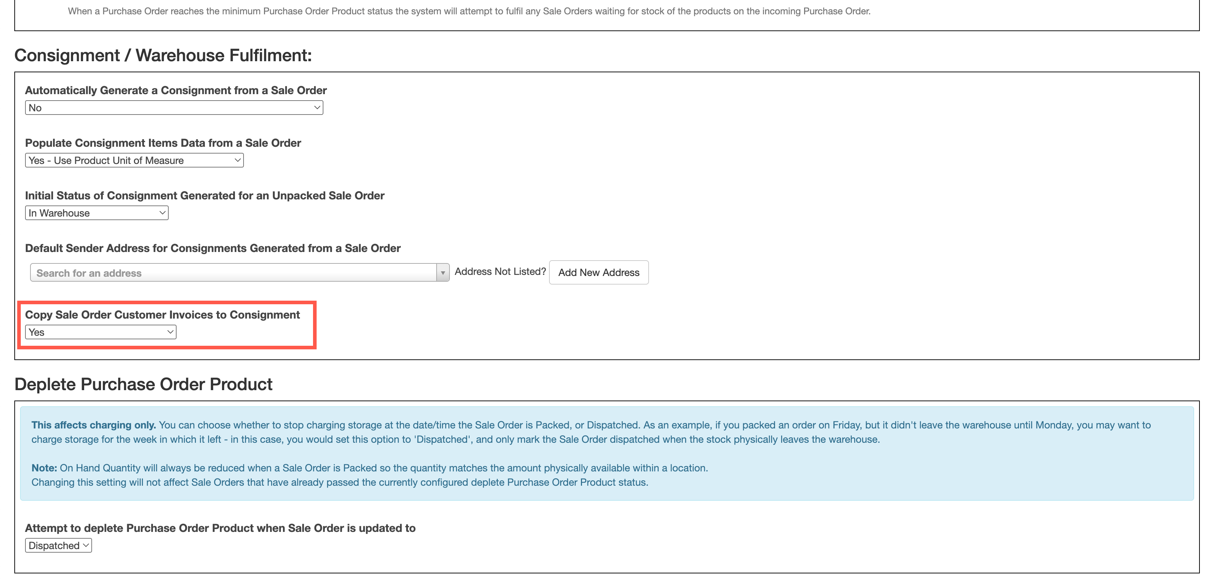Click the 'Populate Consignment Items Data' label
The width and height of the screenshot is (1207, 582).
pos(163,143)
